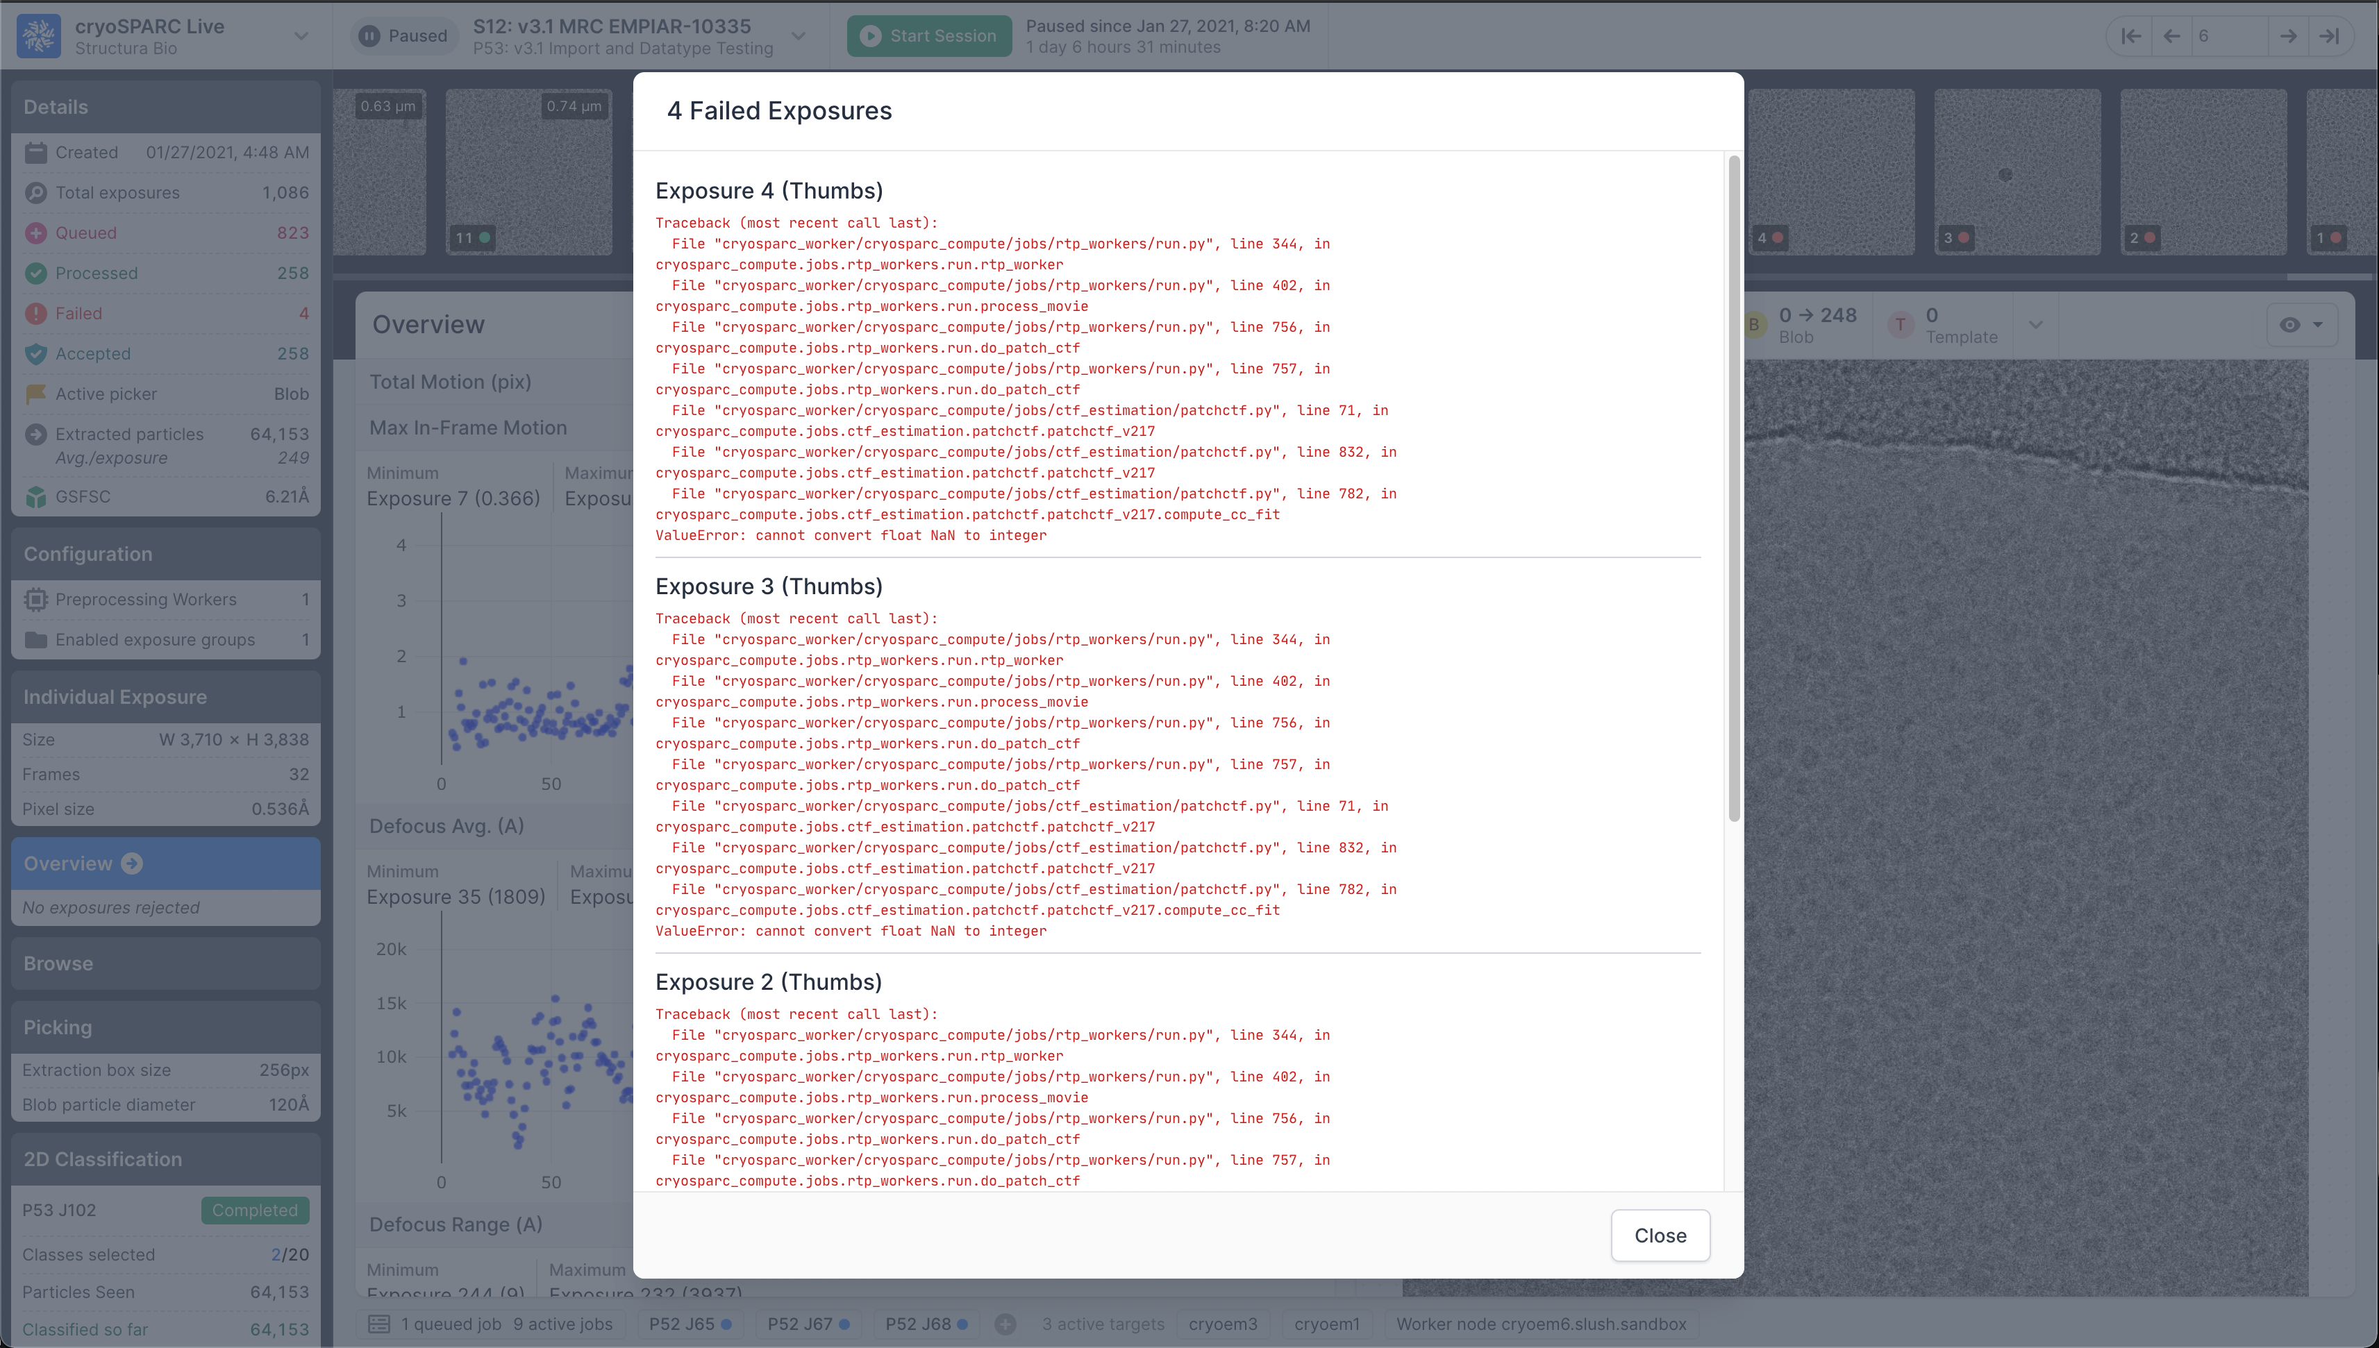Click the Preprocessing Workers chip icon
2379x1348 pixels.
click(x=35, y=600)
